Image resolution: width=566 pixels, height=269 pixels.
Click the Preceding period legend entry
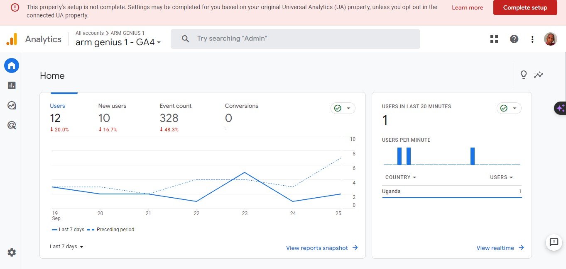click(x=110, y=230)
